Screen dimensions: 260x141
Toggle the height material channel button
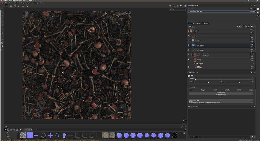click(x=203, y=90)
